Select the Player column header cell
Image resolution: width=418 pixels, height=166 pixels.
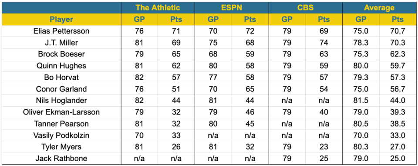61,20
